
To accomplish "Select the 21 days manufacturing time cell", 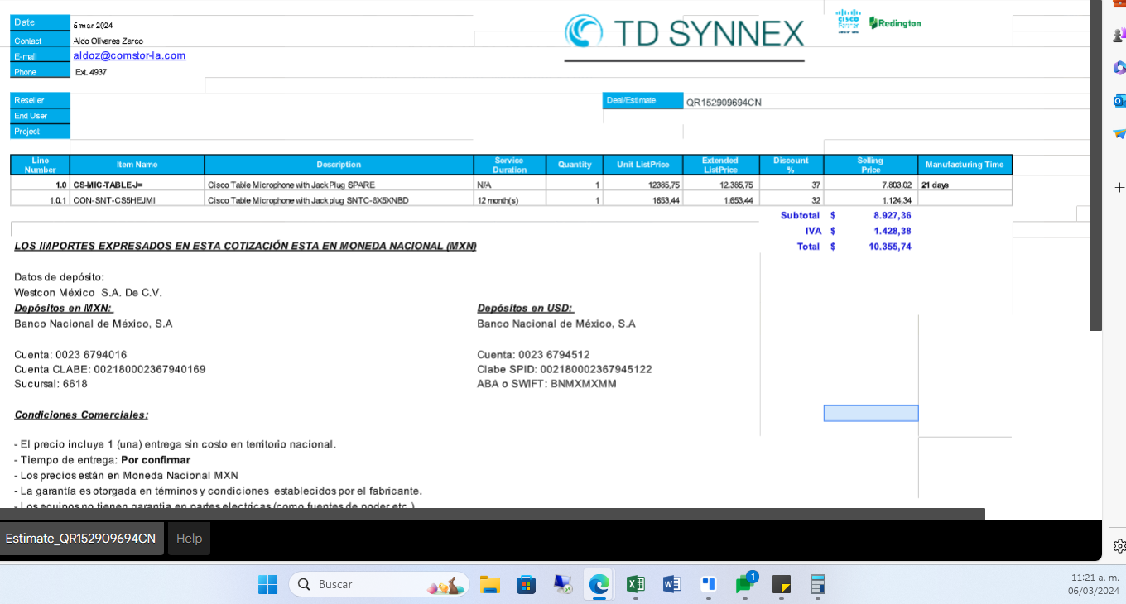I will (965, 185).
